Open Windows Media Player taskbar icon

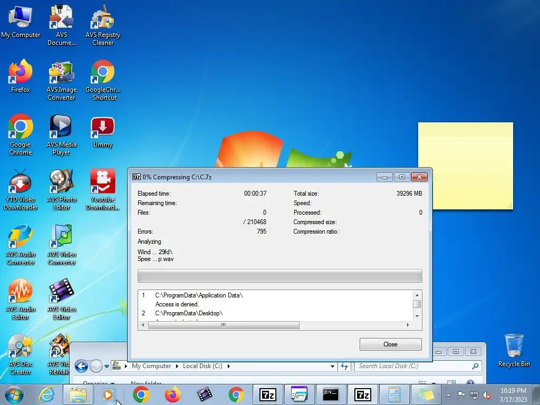108,394
